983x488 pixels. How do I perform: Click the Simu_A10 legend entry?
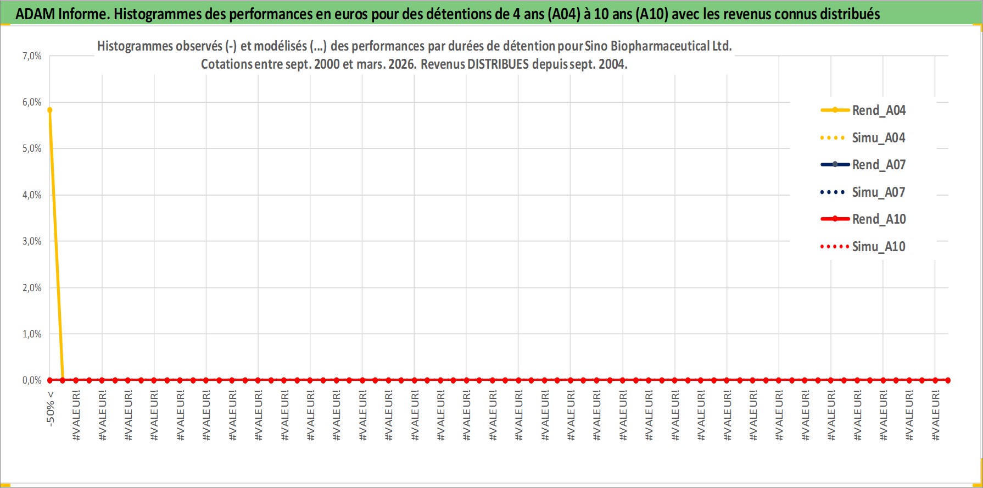click(863, 247)
